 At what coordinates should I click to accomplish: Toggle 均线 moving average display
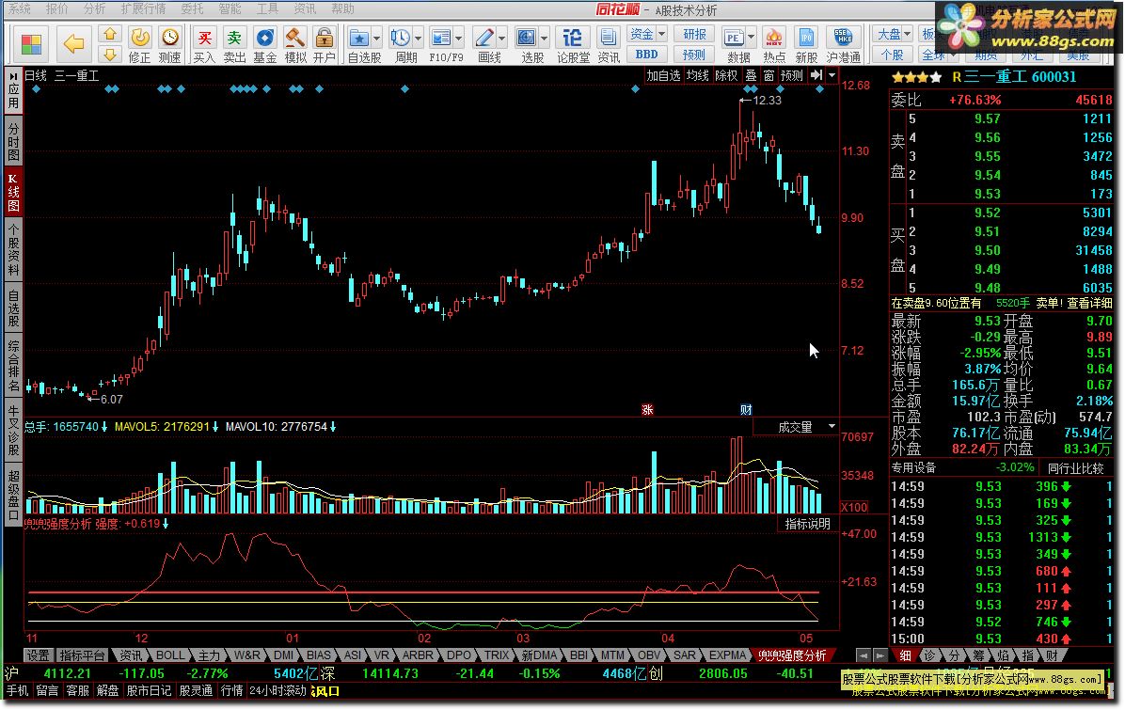[697, 75]
